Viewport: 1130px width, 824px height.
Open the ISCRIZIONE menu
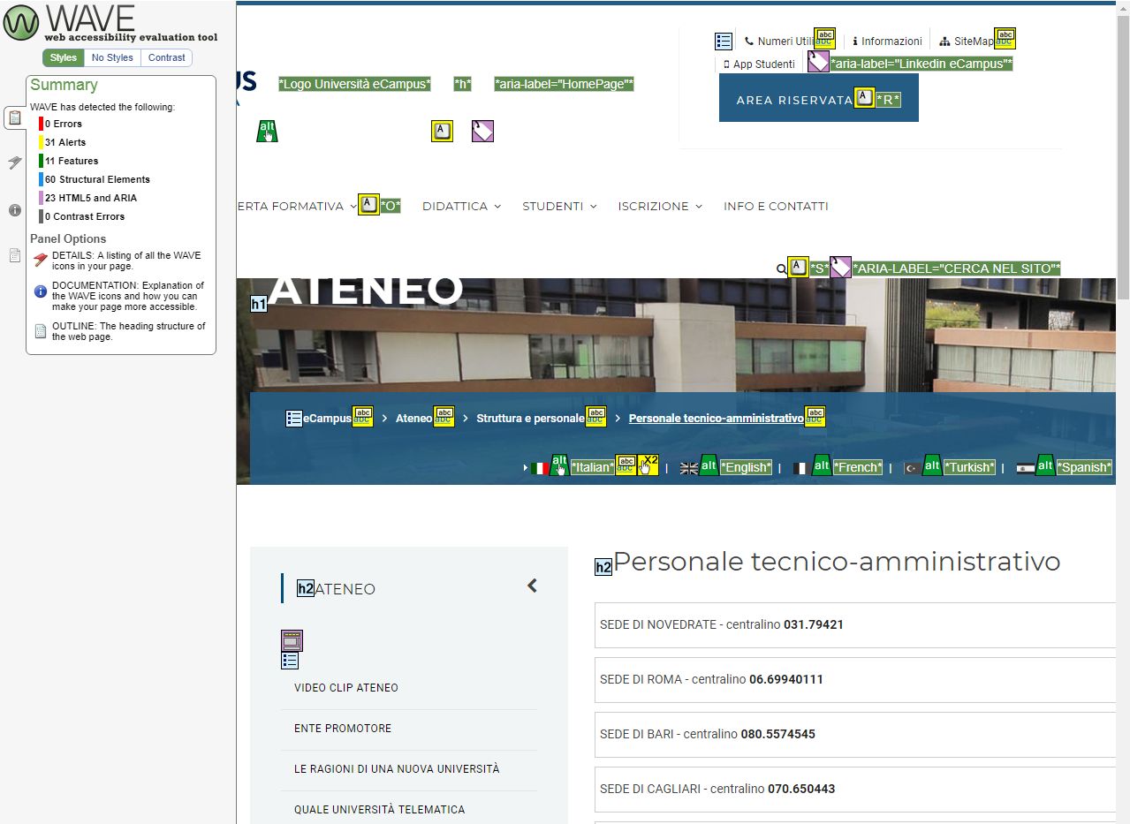(x=660, y=207)
